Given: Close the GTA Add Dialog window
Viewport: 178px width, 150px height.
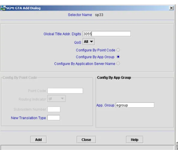Looking at the screenshot, I should [171, 8].
